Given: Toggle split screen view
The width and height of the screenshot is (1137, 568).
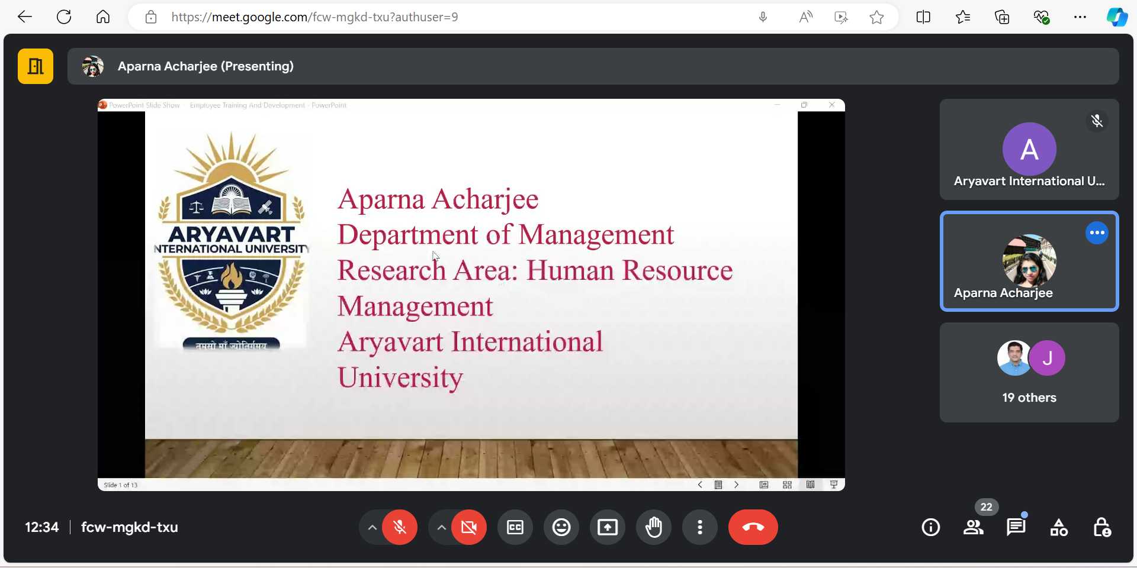Looking at the screenshot, I should pos(923,17).
